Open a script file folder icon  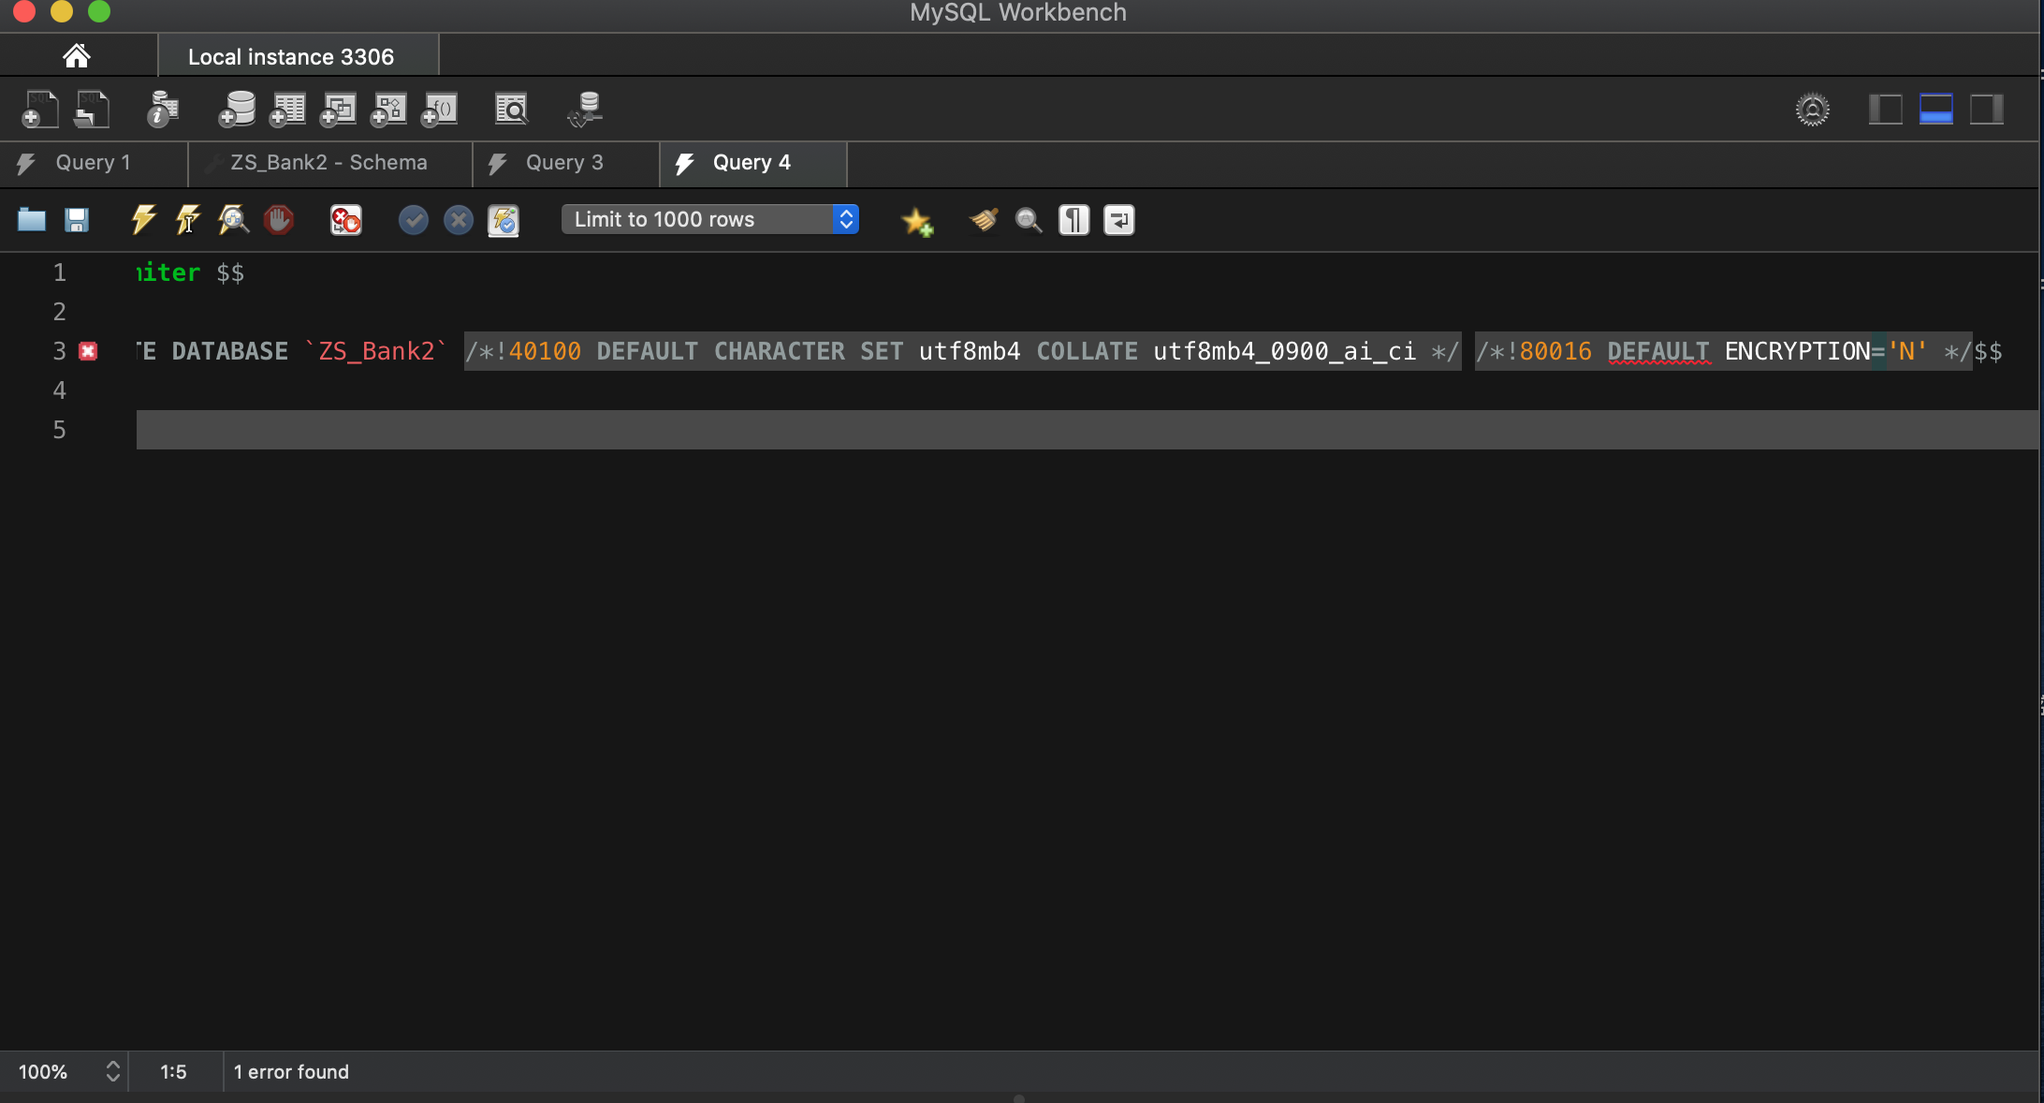click(x=32, y=220)
